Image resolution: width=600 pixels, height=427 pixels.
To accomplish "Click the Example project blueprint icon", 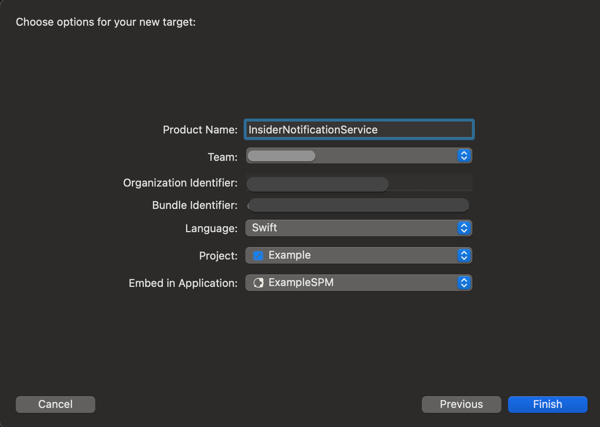I will pos(259,255).
